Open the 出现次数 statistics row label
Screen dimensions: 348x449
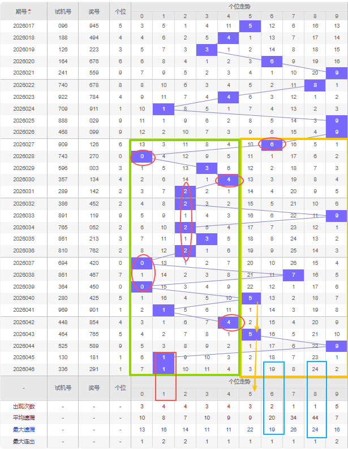(24, 406)
